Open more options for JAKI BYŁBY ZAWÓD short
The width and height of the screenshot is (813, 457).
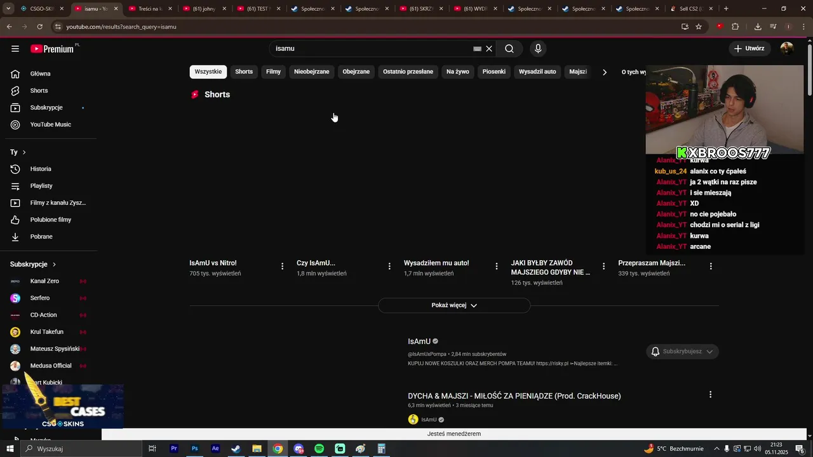pos(604,266)
